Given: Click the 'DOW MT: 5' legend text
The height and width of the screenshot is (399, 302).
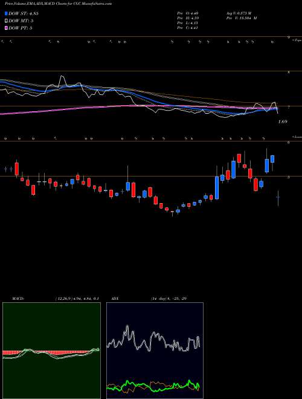Looking at the screenshot, I should tap(21, 21).
